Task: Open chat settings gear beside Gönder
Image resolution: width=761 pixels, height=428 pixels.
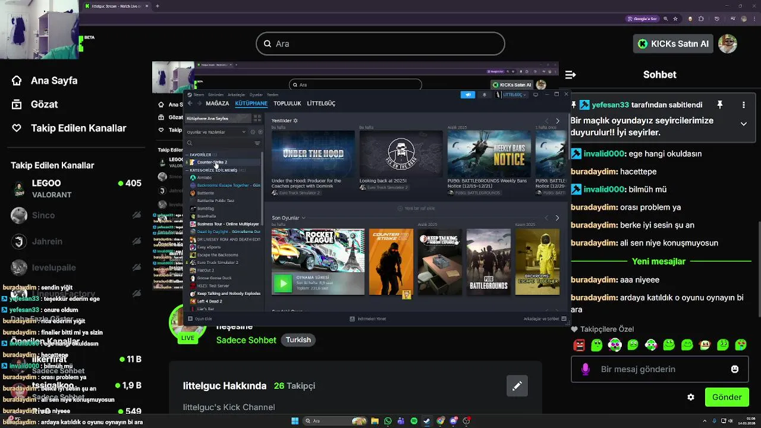Action: (x=691, y=397)
